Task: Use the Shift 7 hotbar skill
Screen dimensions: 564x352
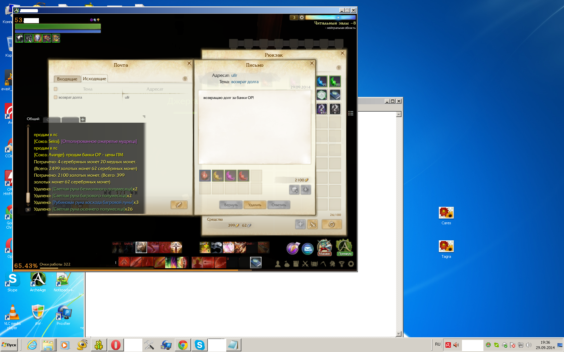Action: pyautogui.click(x=205, y=247)
